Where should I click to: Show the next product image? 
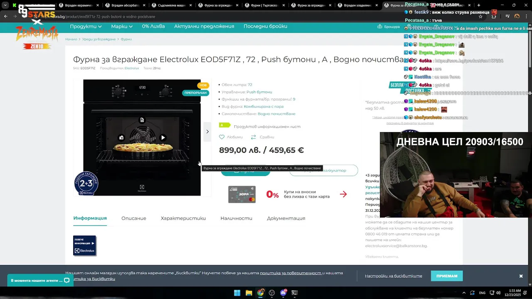coord(207,132)
